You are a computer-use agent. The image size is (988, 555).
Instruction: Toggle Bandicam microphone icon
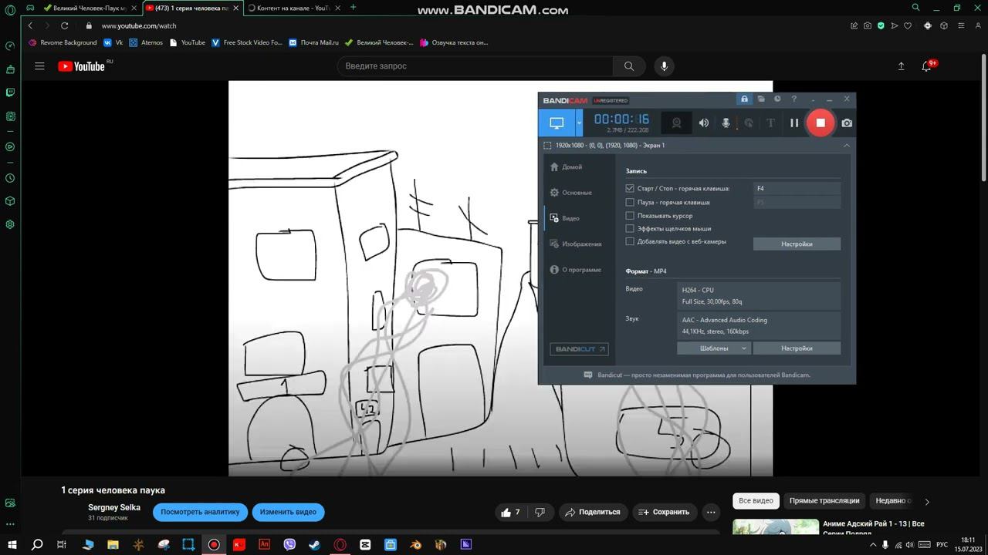(x=726, y=123)
